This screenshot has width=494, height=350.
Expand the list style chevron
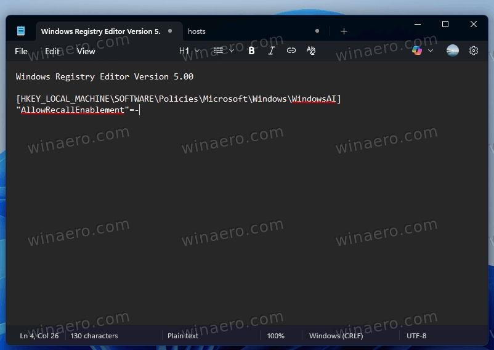[x=232, y=51]
